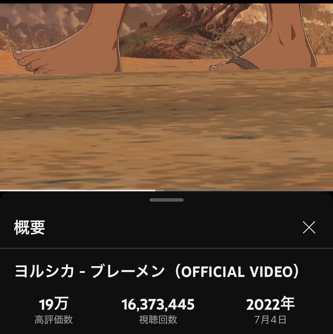Tap the buffered segment of the progress bar
Viewport: 333px width, 334px height.
160,191
